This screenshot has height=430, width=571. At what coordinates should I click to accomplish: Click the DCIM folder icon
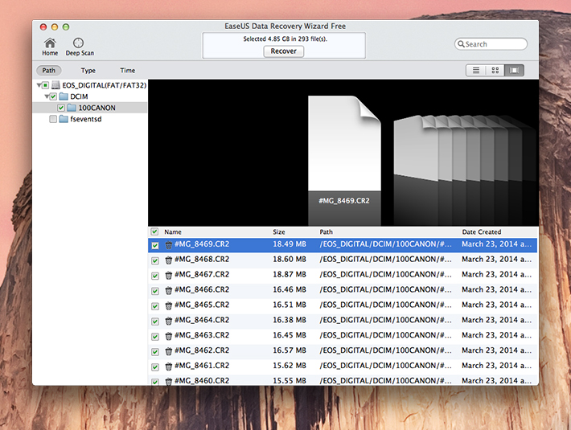point(64,96)
